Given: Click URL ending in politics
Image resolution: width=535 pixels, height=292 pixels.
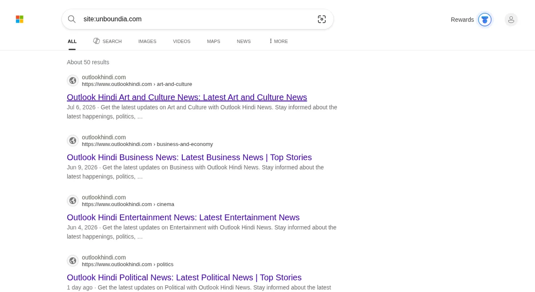Looking at the screenshot, I should click(x=128, y=264).
